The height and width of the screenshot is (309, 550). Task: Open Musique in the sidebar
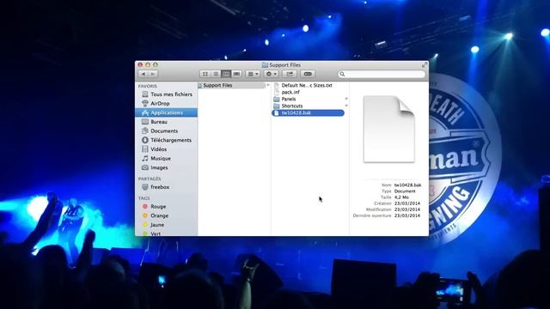tap(166, 158)
